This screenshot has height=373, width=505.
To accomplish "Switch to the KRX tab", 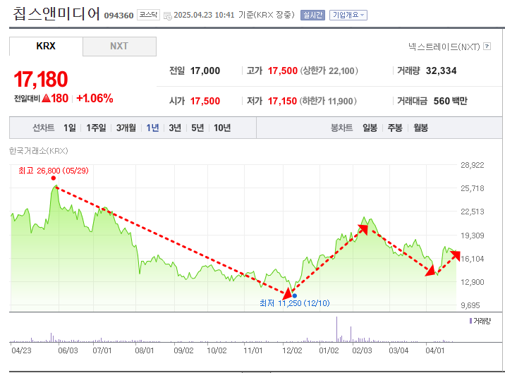I will (x=46, y=46).
